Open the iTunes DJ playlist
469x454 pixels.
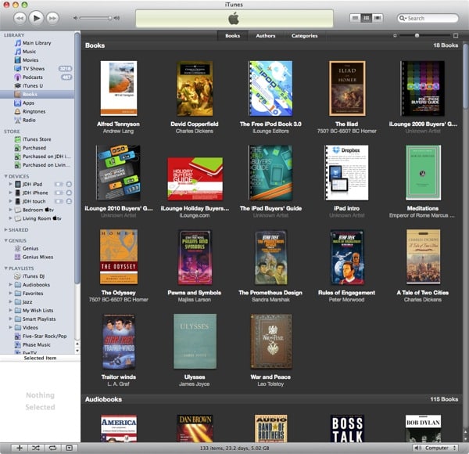[x=34, y=276]
